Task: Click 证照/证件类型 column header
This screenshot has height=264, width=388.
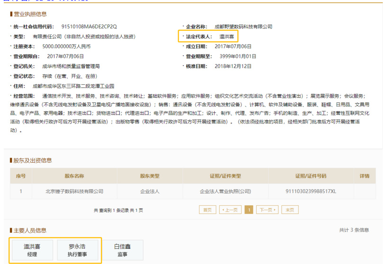Action: 226,176
